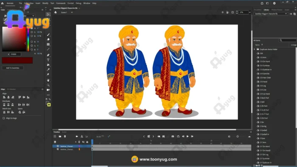Select the Brush tool
Viewport: 297px width, 167px height.
click(48, 35)
